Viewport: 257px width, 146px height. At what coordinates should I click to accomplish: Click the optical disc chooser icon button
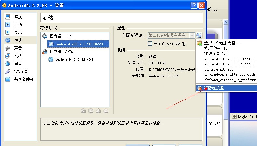(x=199, y=35)
